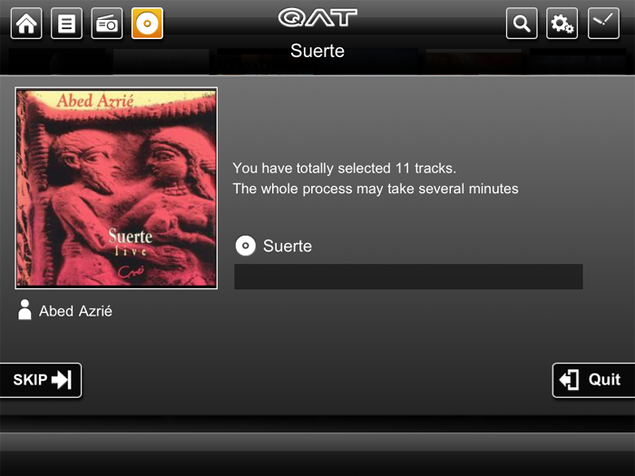Select the Abed Azrié artist name
Image resolution: width=635 pixels, height=476 pixels.
click(x=75, y=311)
